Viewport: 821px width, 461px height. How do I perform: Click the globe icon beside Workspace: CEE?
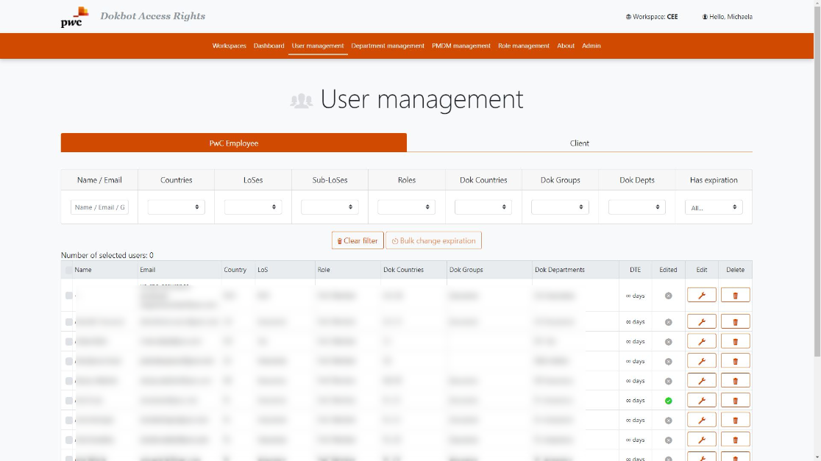click(x=628, y=17)
